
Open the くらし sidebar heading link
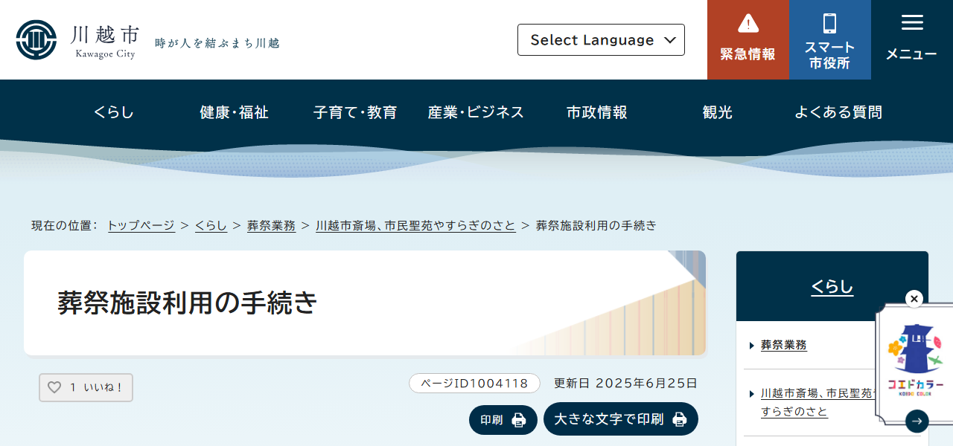click(x=832, y=287)
